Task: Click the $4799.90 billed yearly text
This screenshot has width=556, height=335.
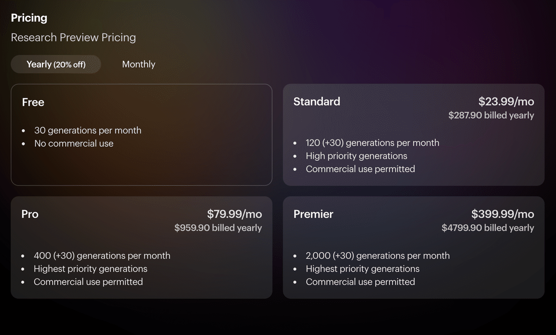Action: coord(488,228)
